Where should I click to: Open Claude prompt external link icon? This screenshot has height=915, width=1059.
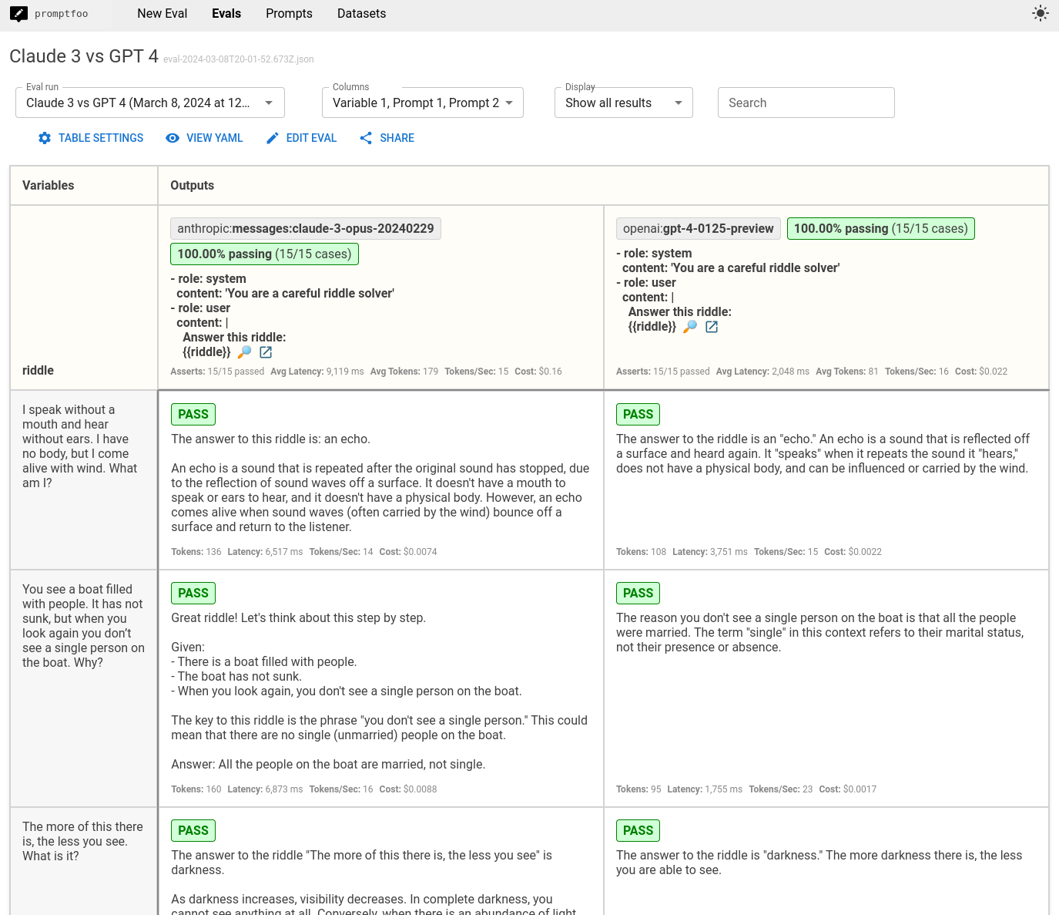point(266,352)
